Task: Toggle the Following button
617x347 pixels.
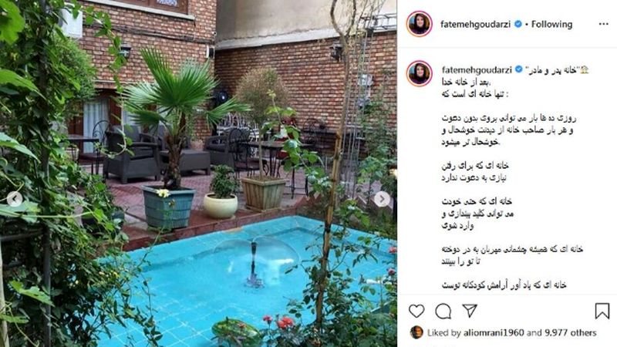Action: (551, 24)
